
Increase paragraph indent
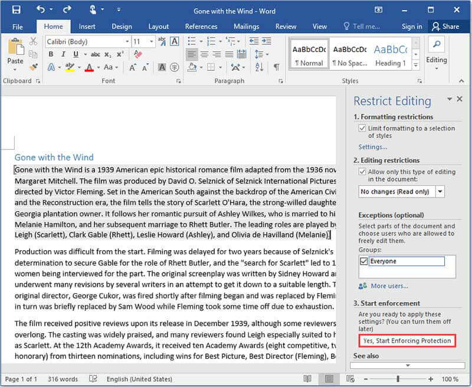tap(267, 41)
